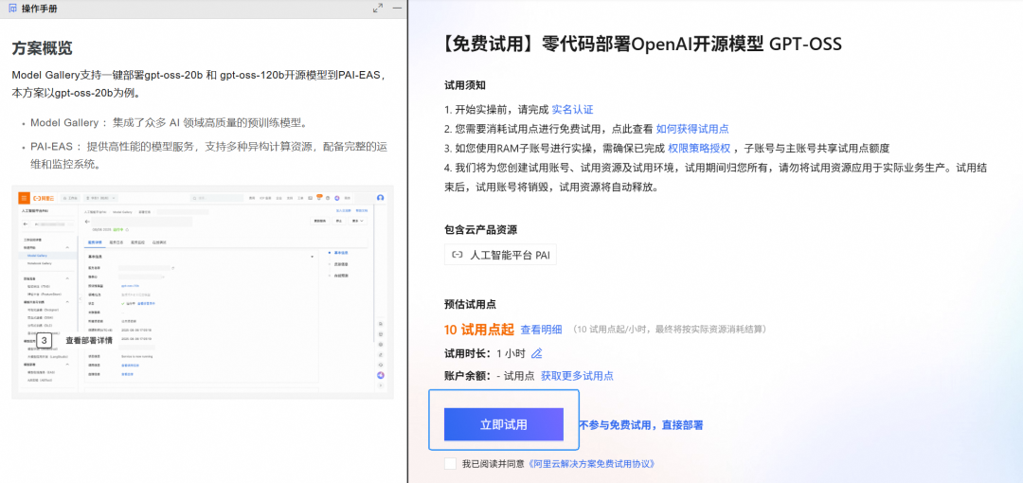The height and width of the screenshot is (483, 1023).
Task: Click the 获取更多试用点 link
Action: tap(577, 376)
